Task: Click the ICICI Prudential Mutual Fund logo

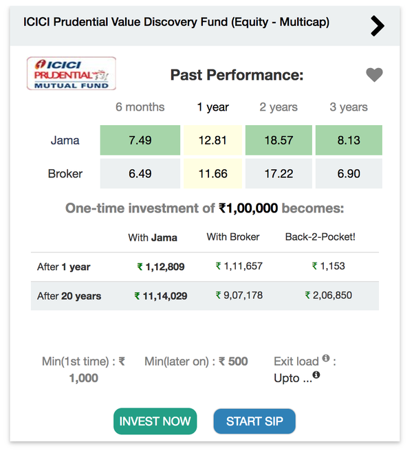Action: click(72, 74)
